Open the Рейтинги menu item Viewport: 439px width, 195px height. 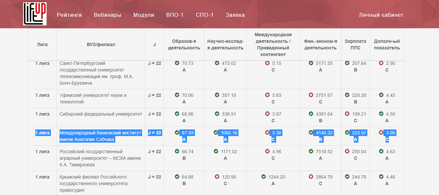tap(69, 15)
